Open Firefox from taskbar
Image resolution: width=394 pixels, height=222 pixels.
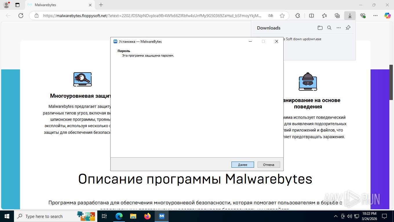pos(147,216)
